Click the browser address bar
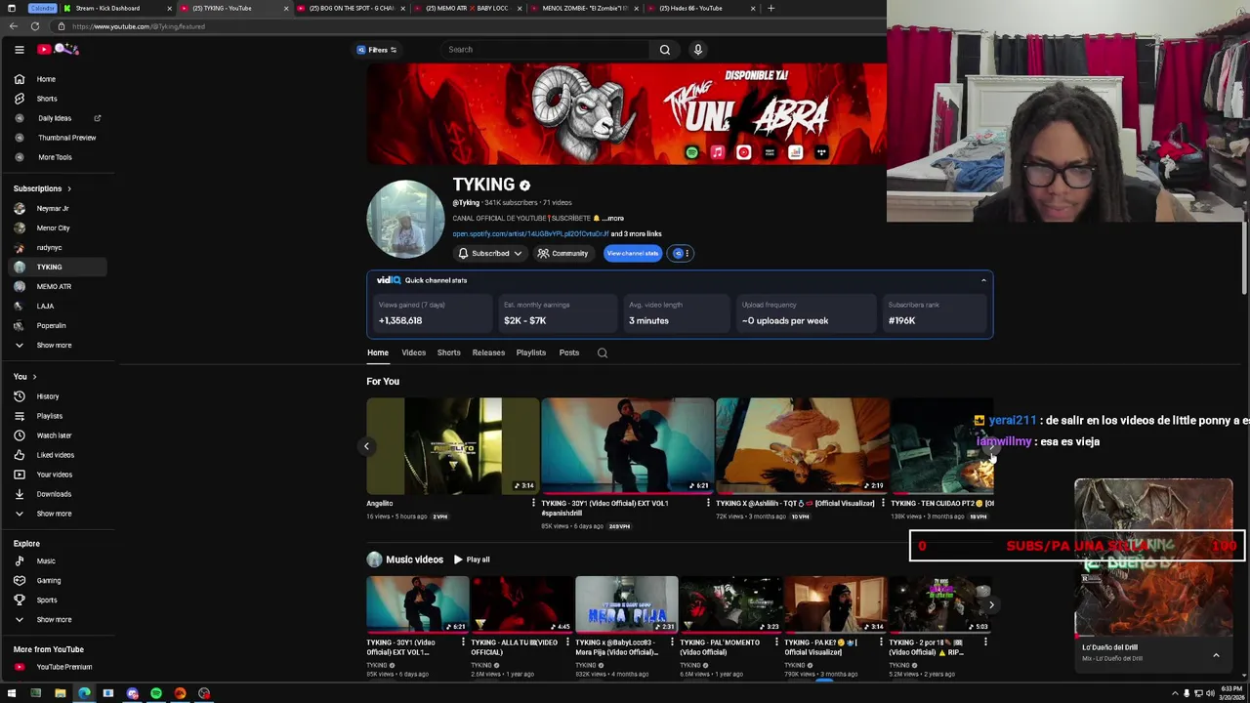The width and height of the screenshot is (1250, 703). click(x=469, y=26)
